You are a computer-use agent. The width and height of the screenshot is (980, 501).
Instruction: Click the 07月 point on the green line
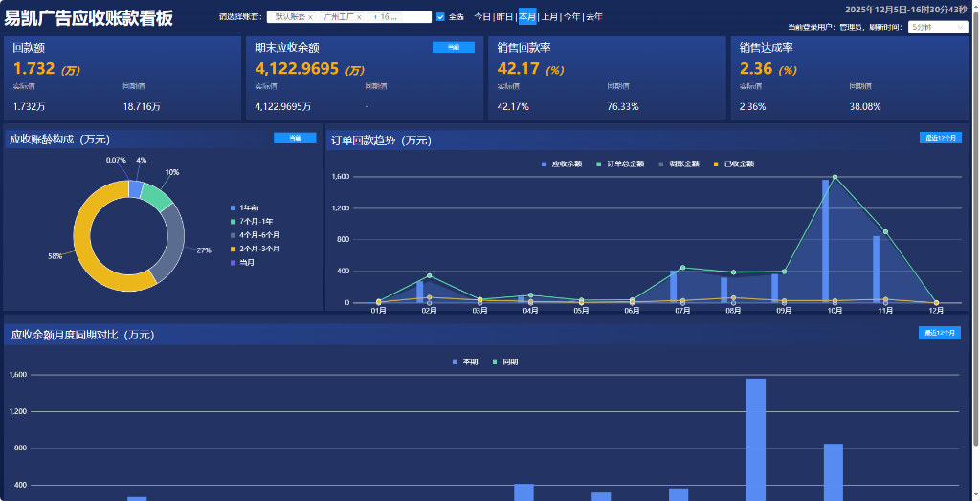point(682,268)
